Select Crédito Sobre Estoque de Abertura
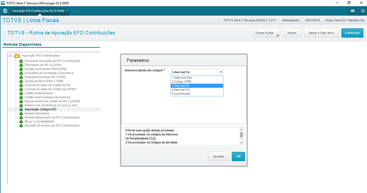This screenshot has width=367, height=193. point(47,97)
